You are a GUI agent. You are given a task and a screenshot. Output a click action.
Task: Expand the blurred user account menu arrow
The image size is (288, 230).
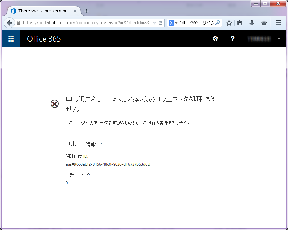coord(279,38)
